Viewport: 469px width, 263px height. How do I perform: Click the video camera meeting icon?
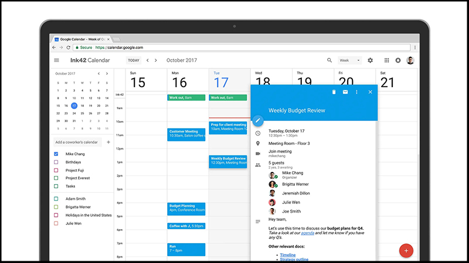(258, 154)
